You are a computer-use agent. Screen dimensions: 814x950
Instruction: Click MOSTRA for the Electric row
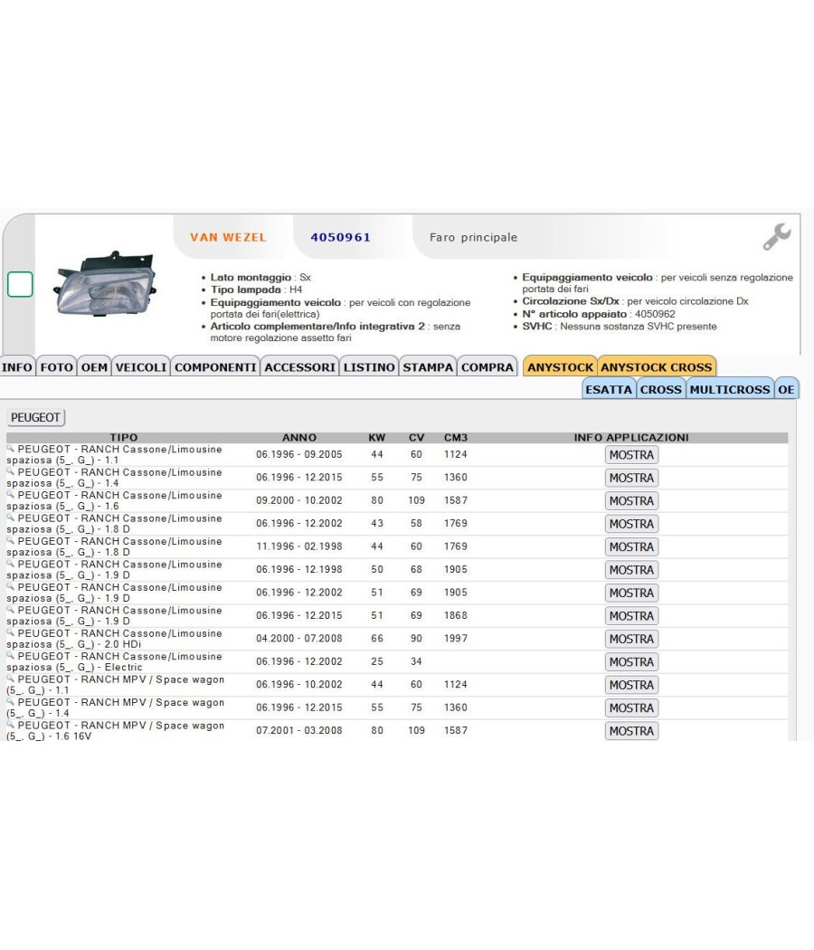pyautogui.click(x=631, y=662)
